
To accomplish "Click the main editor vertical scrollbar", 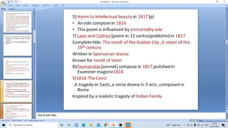I will [x=227, y=56].
